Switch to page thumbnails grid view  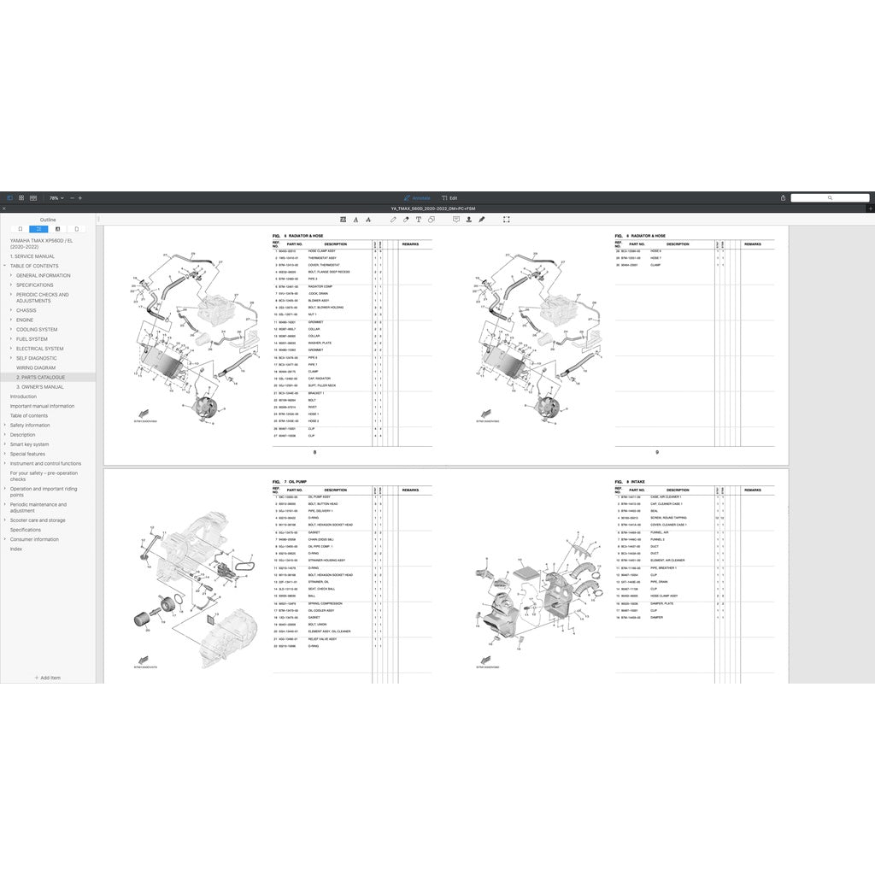(x=21, y=197)
